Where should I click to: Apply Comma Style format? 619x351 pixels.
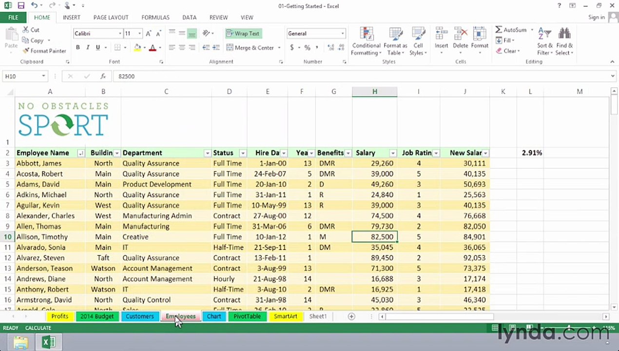pyautogui.click(x=317, y=48)
